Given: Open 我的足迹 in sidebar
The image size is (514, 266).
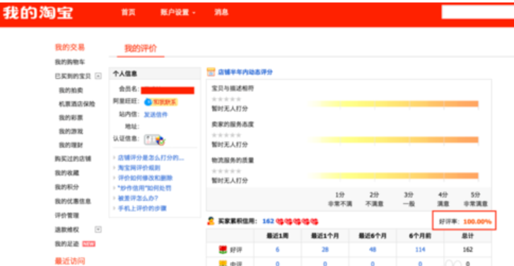Looking at the screenshot, I should (x=67, y=244).
